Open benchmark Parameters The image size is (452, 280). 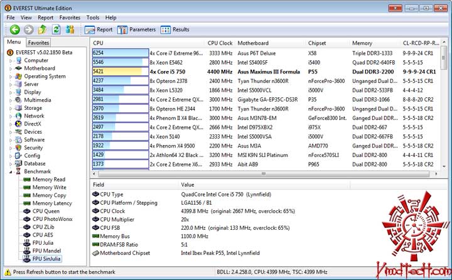pos(137,30)
